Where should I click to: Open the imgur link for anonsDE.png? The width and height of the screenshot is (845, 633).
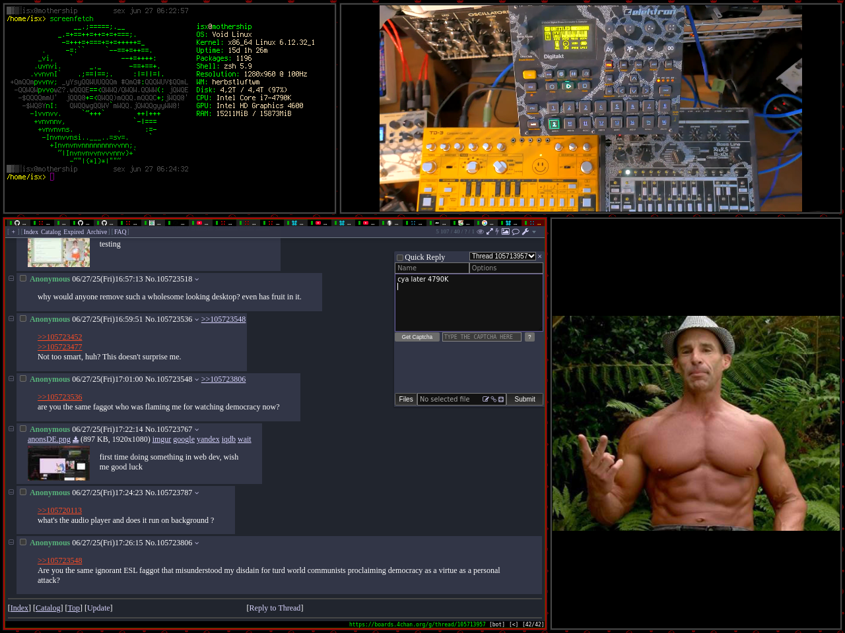162,439
